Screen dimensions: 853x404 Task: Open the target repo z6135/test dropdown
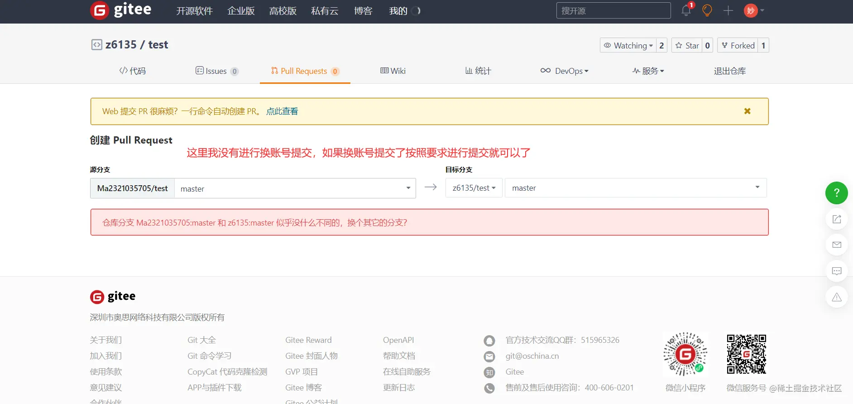(474, 188)
